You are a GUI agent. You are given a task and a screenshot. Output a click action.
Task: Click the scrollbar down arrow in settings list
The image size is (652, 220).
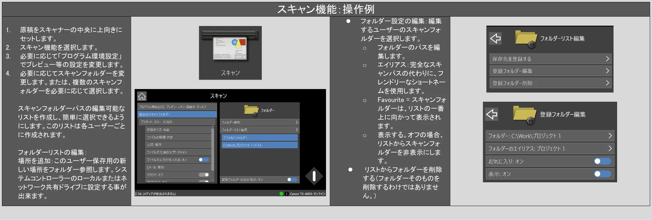[x=213, y=181]
